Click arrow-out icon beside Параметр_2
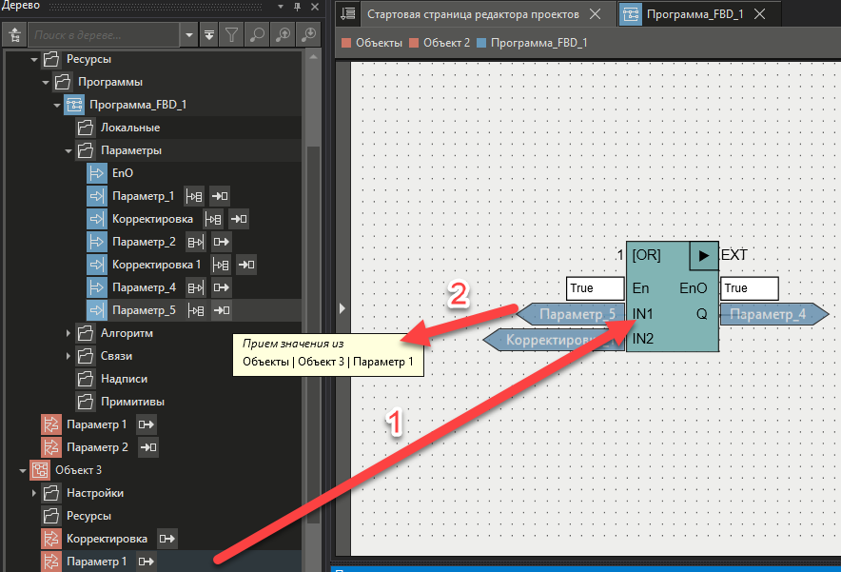Screen dimensions: 841x572 (221, 242)
